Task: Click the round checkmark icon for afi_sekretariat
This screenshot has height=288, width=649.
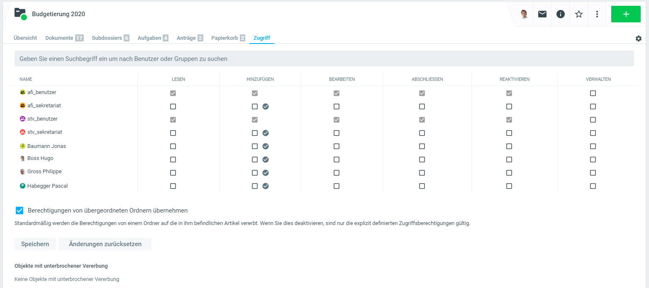Action: coord(266,106)
